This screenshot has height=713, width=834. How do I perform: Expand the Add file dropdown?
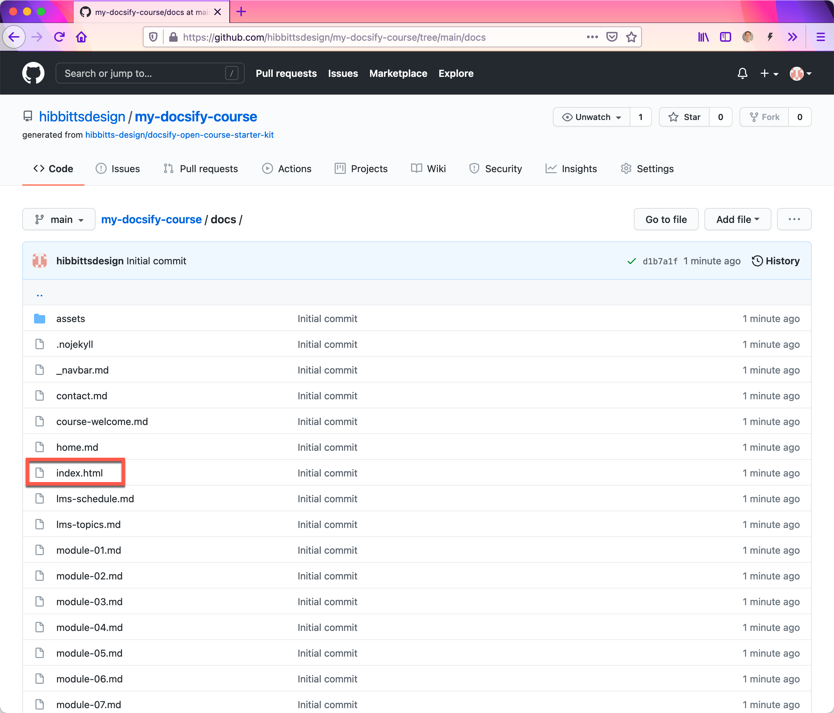[737, 219]
